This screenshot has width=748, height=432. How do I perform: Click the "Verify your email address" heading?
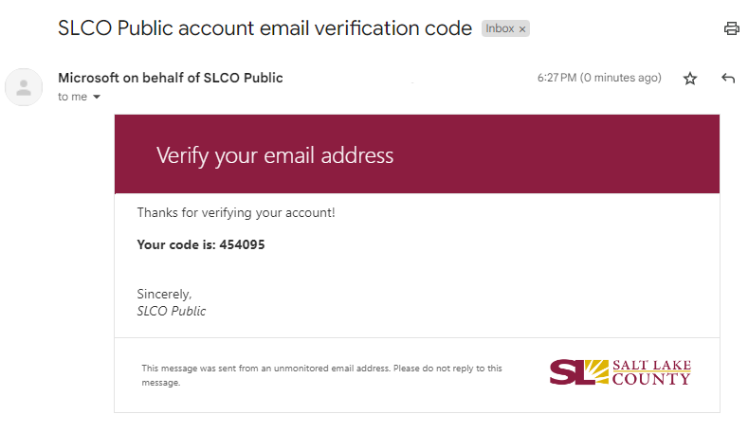274,155
